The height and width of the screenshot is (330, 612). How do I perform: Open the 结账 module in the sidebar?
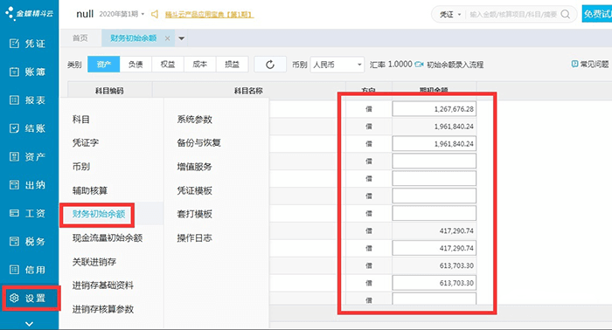tap(28, 128)
